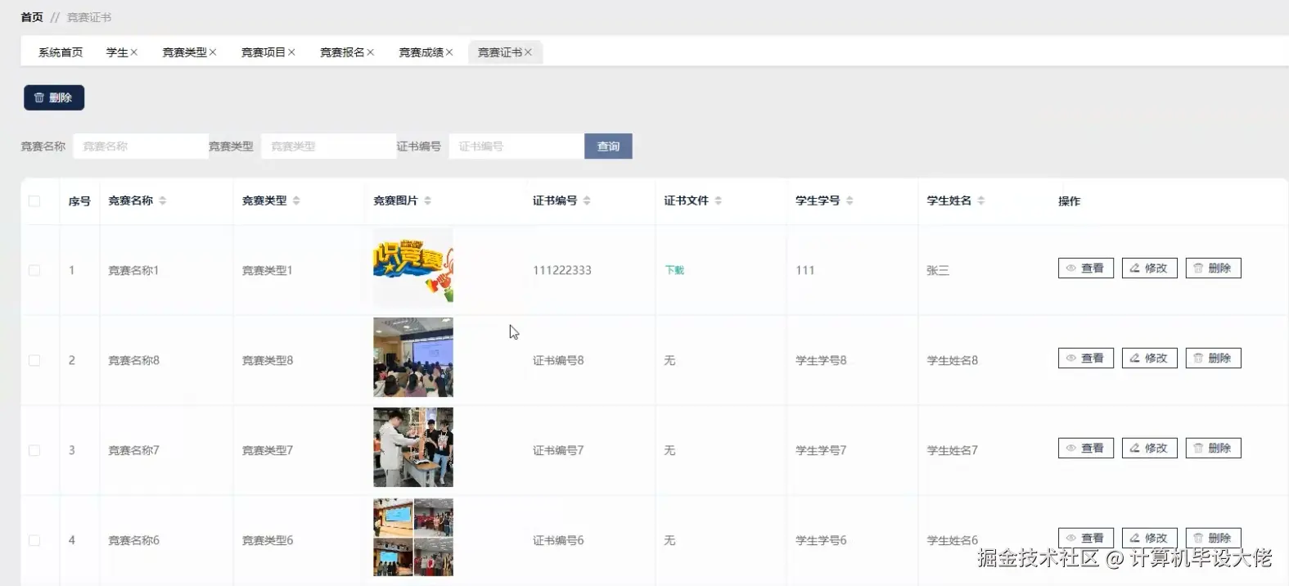Close the 竞赛项目 tab with its X icon
1289x586 pixels.
pos(291,52)
